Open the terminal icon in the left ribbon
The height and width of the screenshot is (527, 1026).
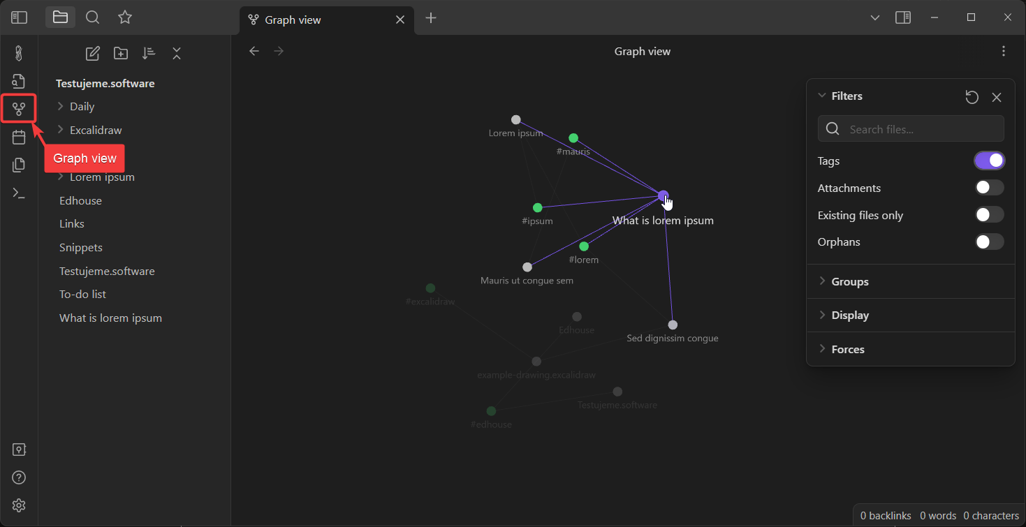[x=19, y=193]
